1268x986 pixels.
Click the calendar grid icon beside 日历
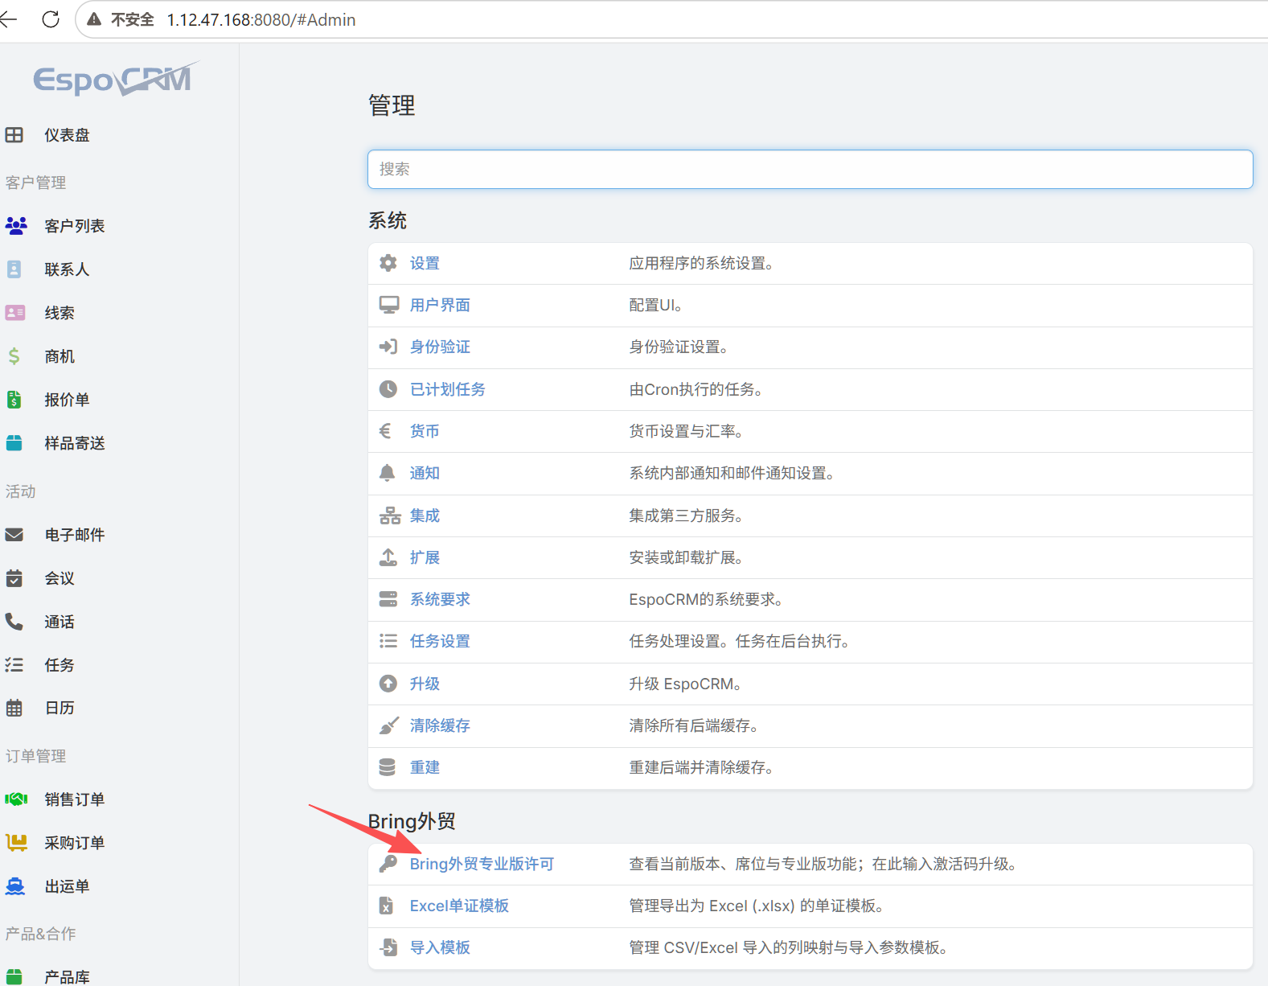14,708
